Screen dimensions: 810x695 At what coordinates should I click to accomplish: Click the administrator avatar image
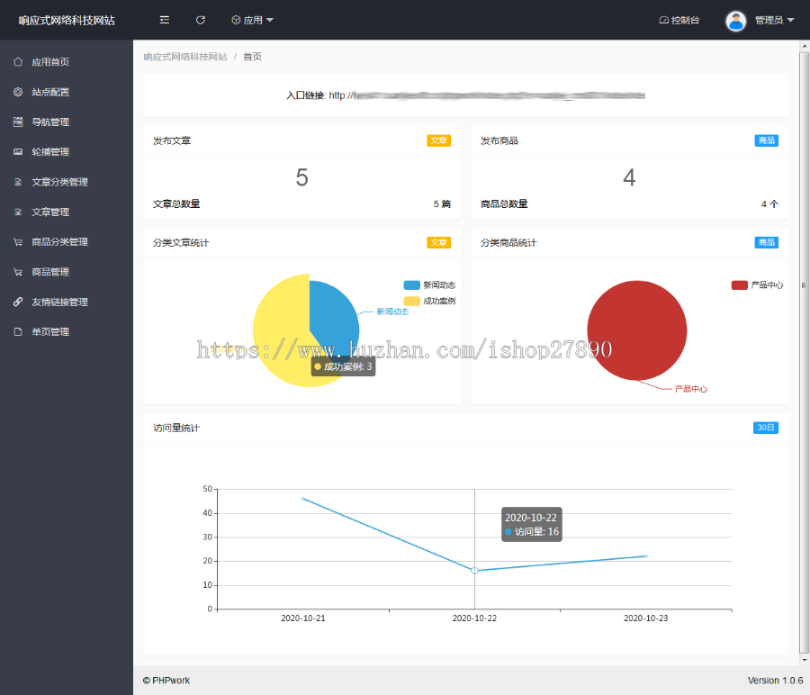(735, 22)
